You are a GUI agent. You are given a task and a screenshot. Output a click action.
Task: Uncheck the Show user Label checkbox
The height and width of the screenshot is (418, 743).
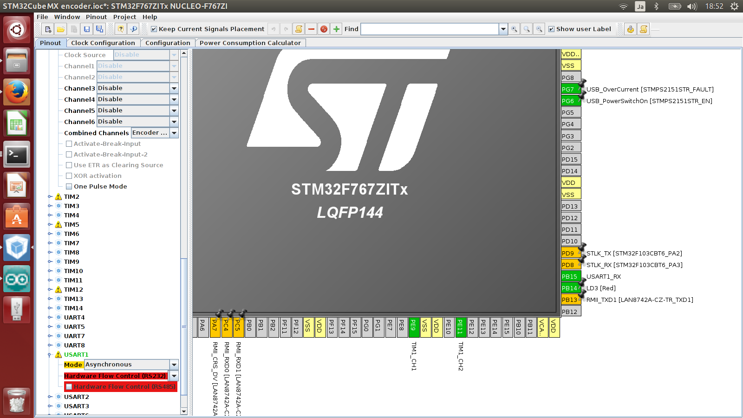click(x=552, y=29)
